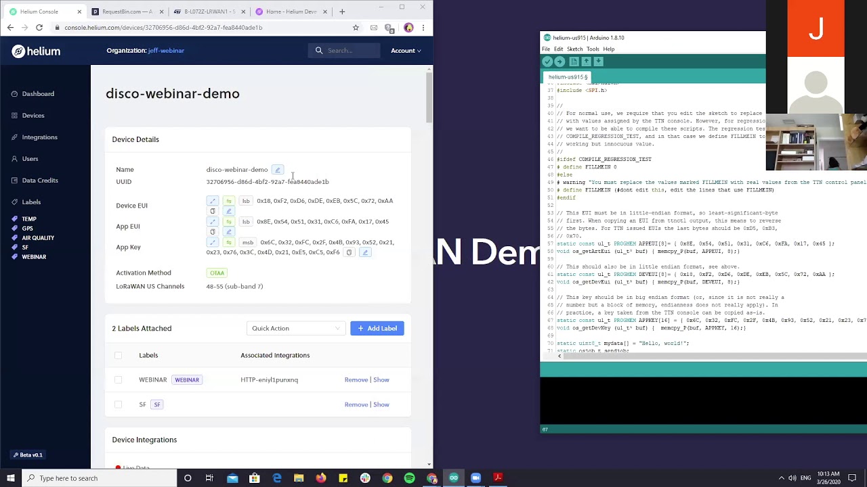Select the TEMP label in sidebar

pos(24,219)
